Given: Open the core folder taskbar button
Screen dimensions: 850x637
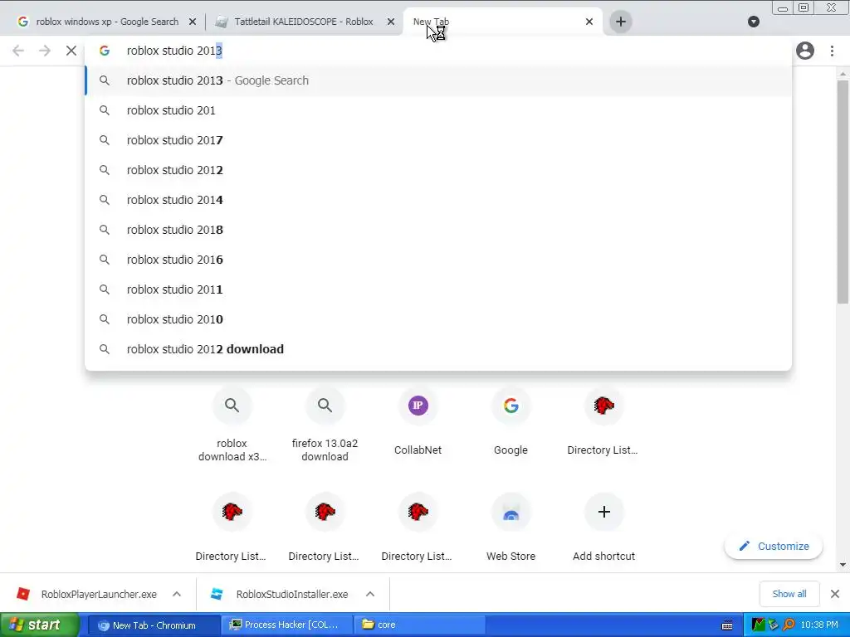Looking at the screenshot, I should pyautogui.click(x=420, y=625).
